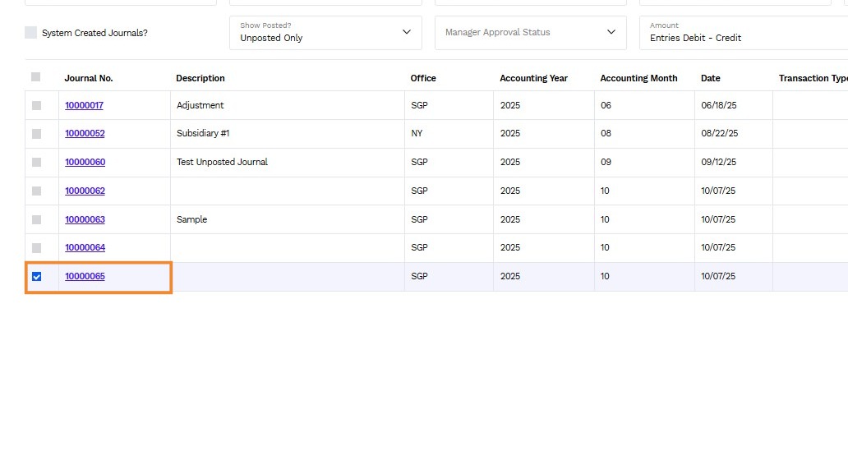The image size is (848, 474).
Task: Open journal link 10000017
Action: (x=84, y=105)
